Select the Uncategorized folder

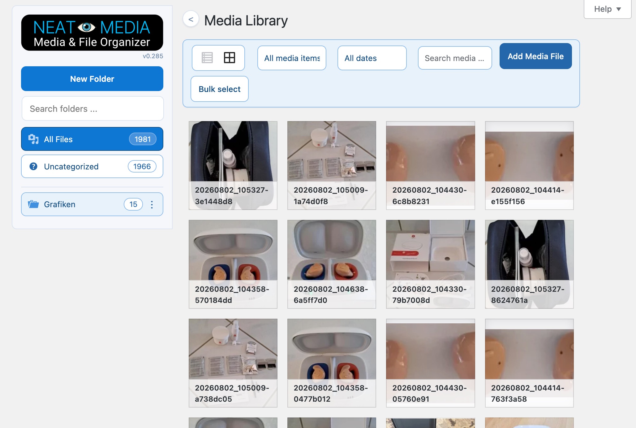tap(92, 166)
